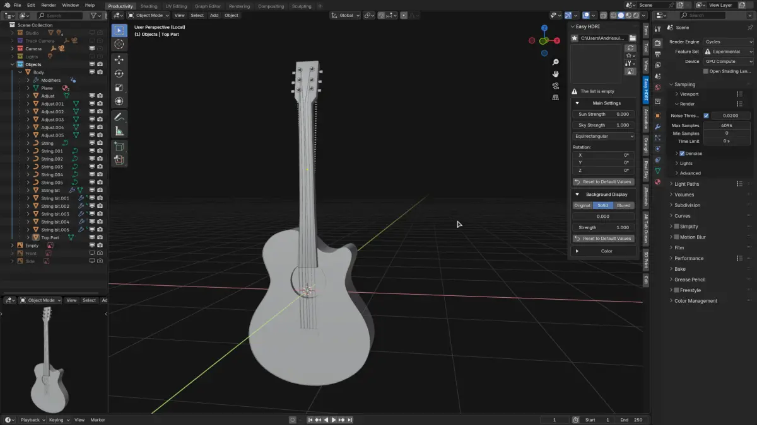Enable Open Shading Language checkbox

tap(706, 71)
